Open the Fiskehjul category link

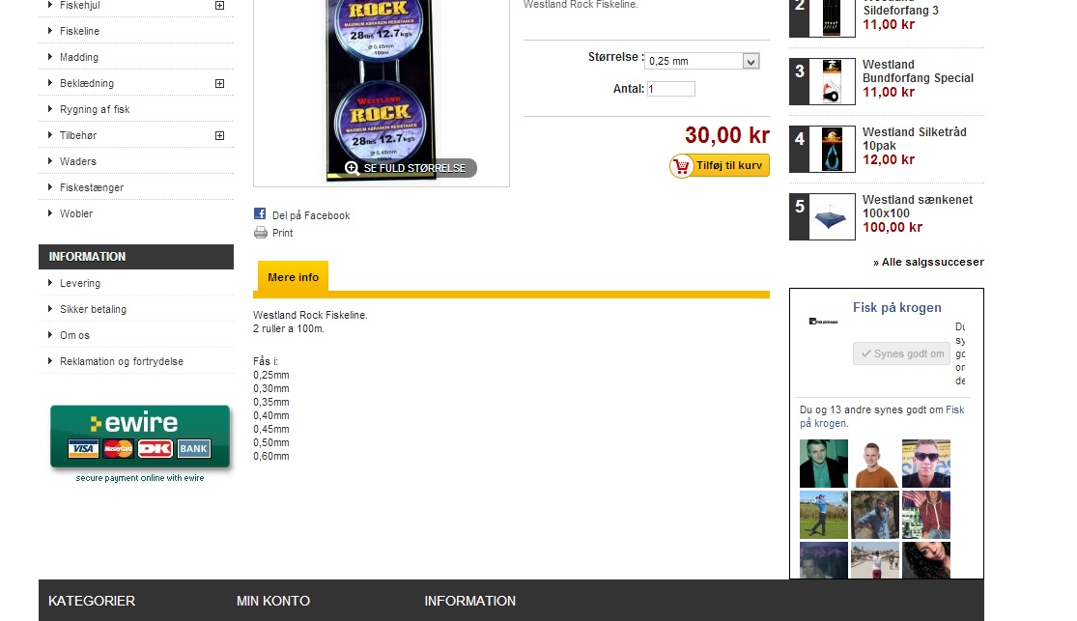tap(79, 6)
